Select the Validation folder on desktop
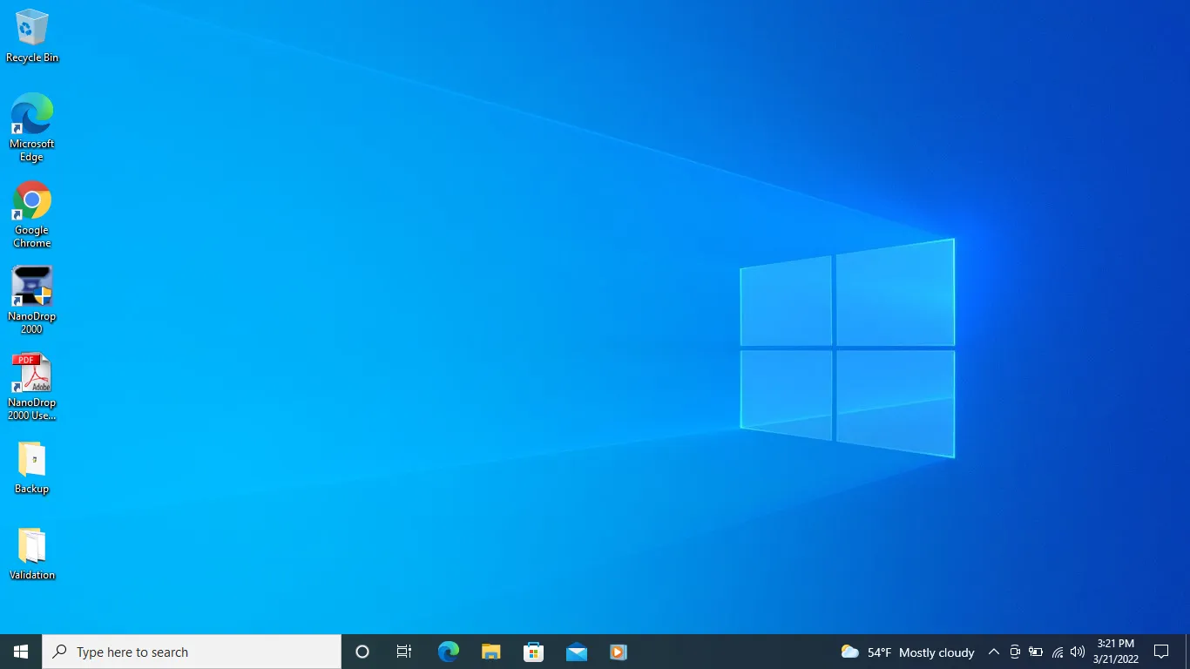The image size is (1190, 669). pos(32,554)
